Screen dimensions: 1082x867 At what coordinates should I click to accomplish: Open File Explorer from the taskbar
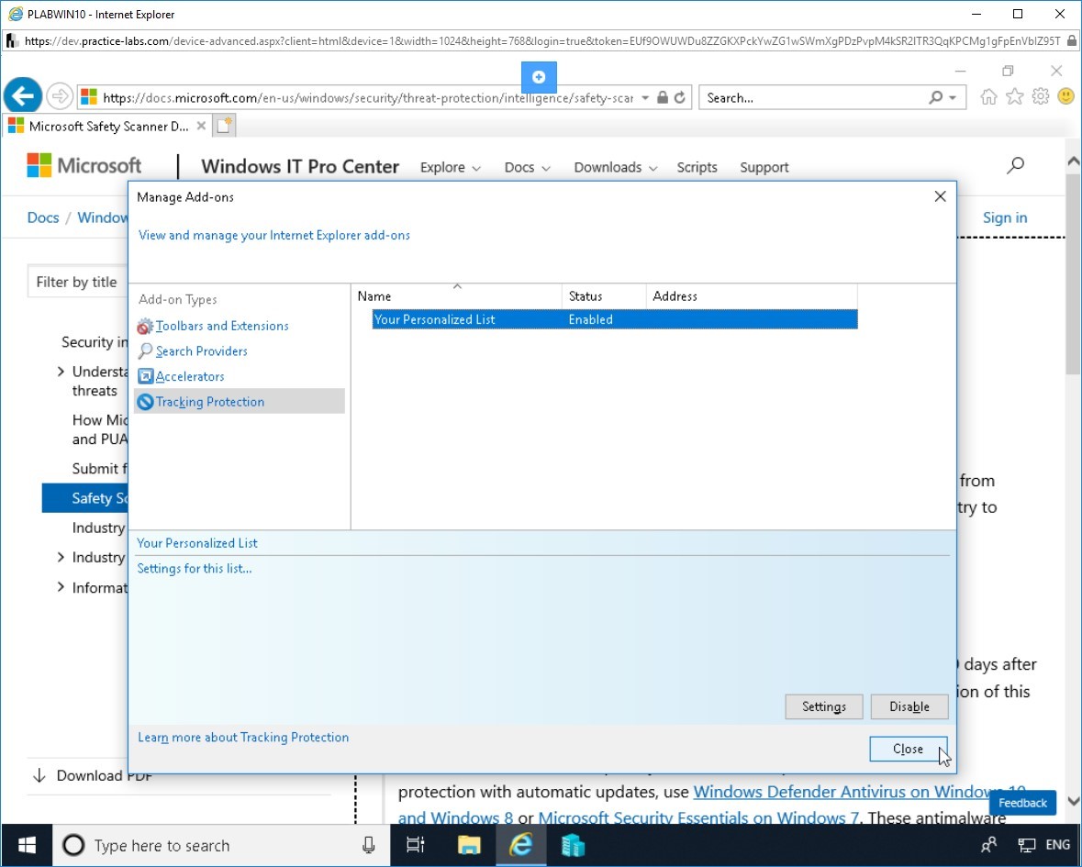[x=469, y=845]
